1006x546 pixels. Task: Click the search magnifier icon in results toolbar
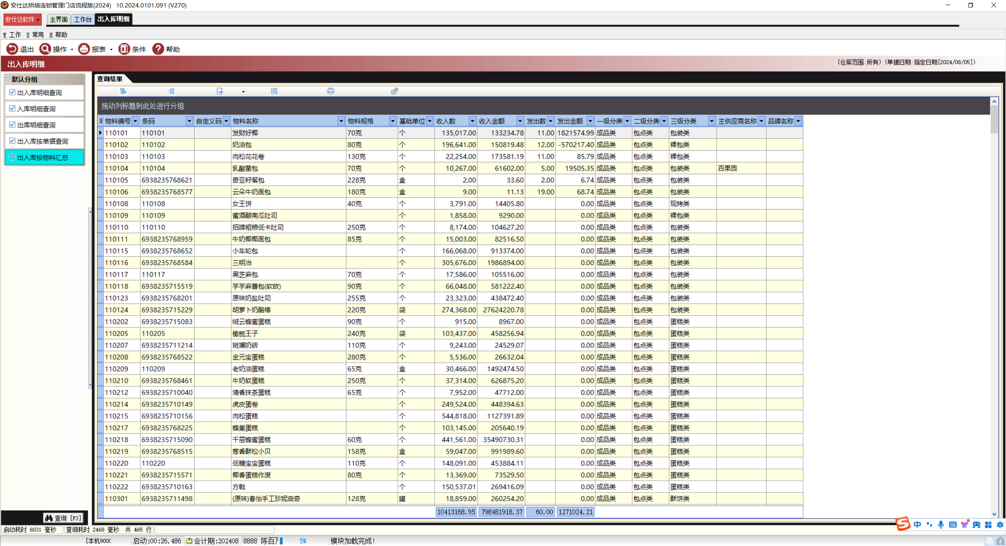coord(274,91)
